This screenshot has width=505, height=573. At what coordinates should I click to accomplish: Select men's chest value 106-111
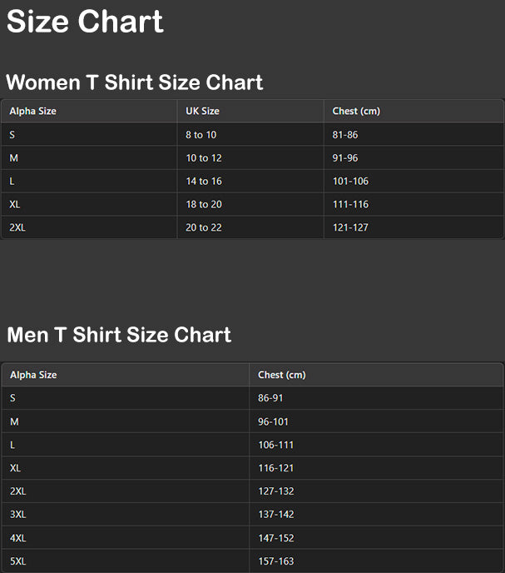[275, 445]
